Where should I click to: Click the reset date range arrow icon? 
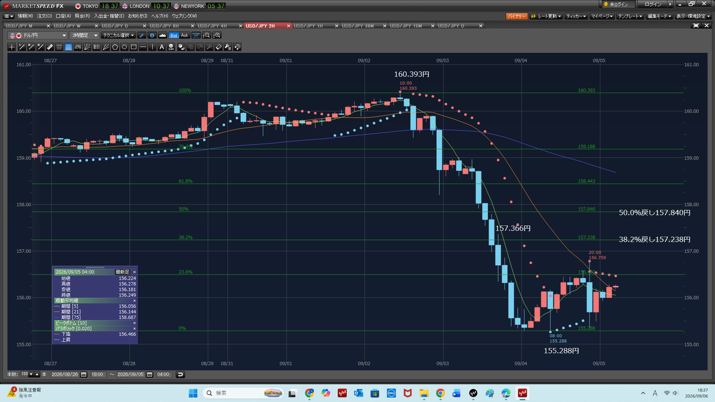click(x=180, y=375)
